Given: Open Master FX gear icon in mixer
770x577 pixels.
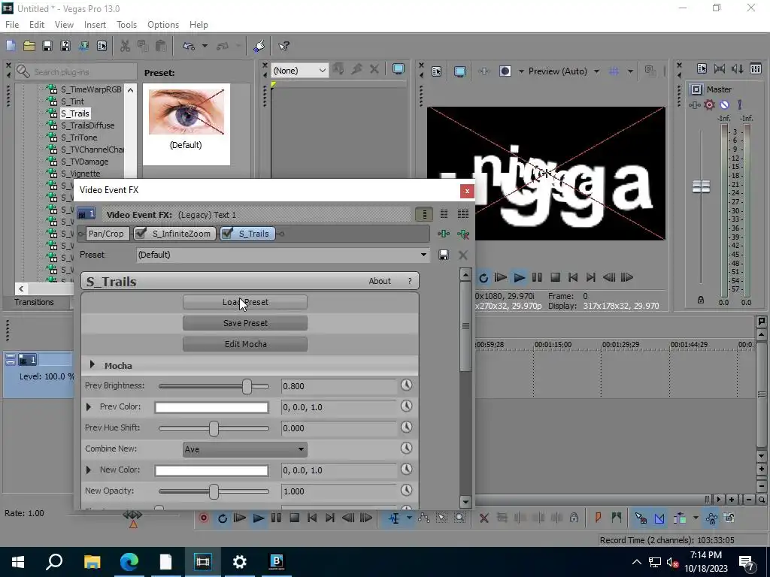Looking at the screenshot, I should click(x=709, y=105).
